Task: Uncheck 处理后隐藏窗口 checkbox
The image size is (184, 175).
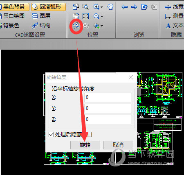Action: [51, 135]
